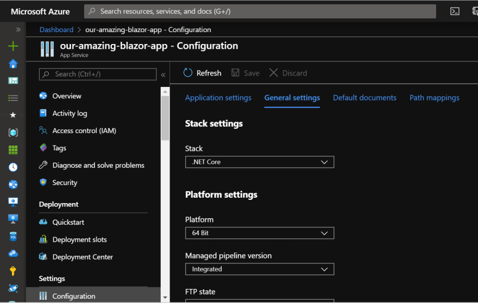Open the SQL databases icon

pos(13,236)
